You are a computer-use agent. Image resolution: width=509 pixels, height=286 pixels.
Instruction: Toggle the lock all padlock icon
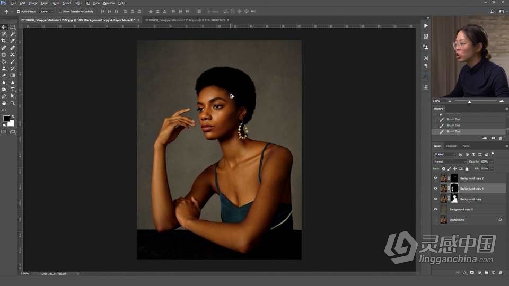[467, 168]
